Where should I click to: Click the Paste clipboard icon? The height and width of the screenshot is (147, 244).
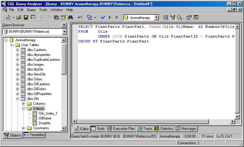click(56, 17)
